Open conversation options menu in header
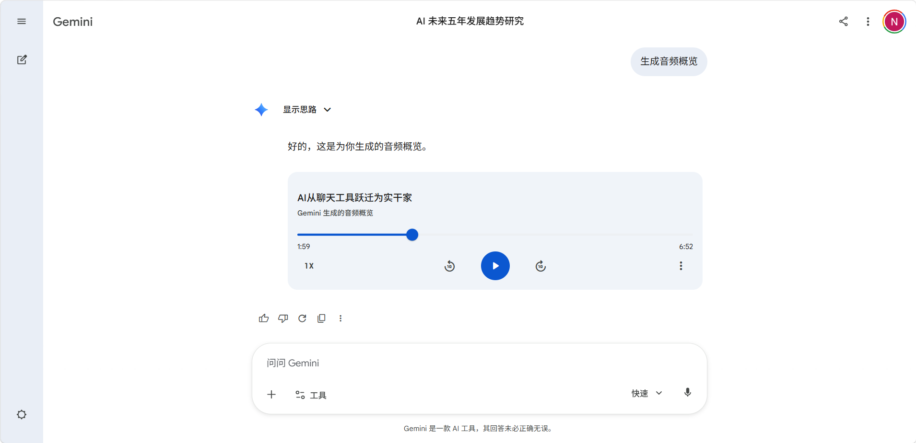 click(868, 22)
